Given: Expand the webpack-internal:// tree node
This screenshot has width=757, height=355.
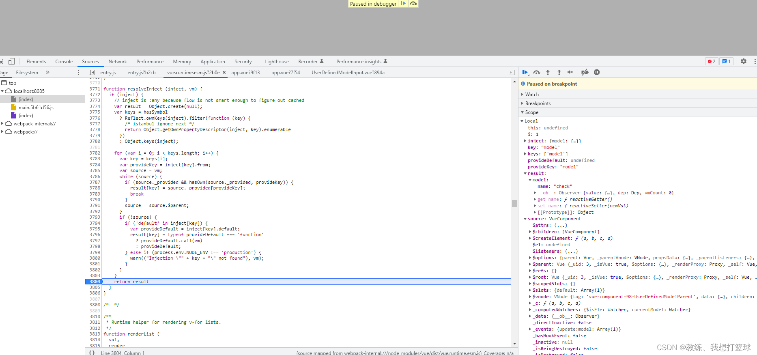Looking at the screenshot, I should point(2,124).
